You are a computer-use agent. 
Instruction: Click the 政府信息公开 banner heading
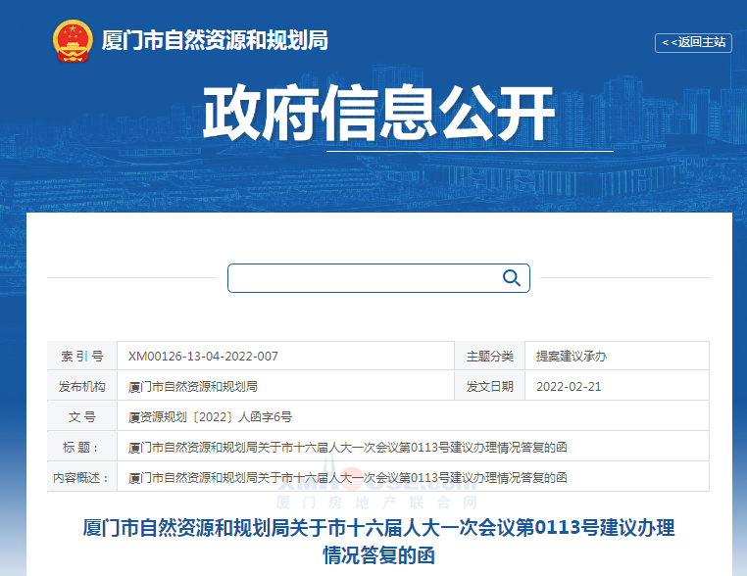pyautogui.click(x=378, y=115)
